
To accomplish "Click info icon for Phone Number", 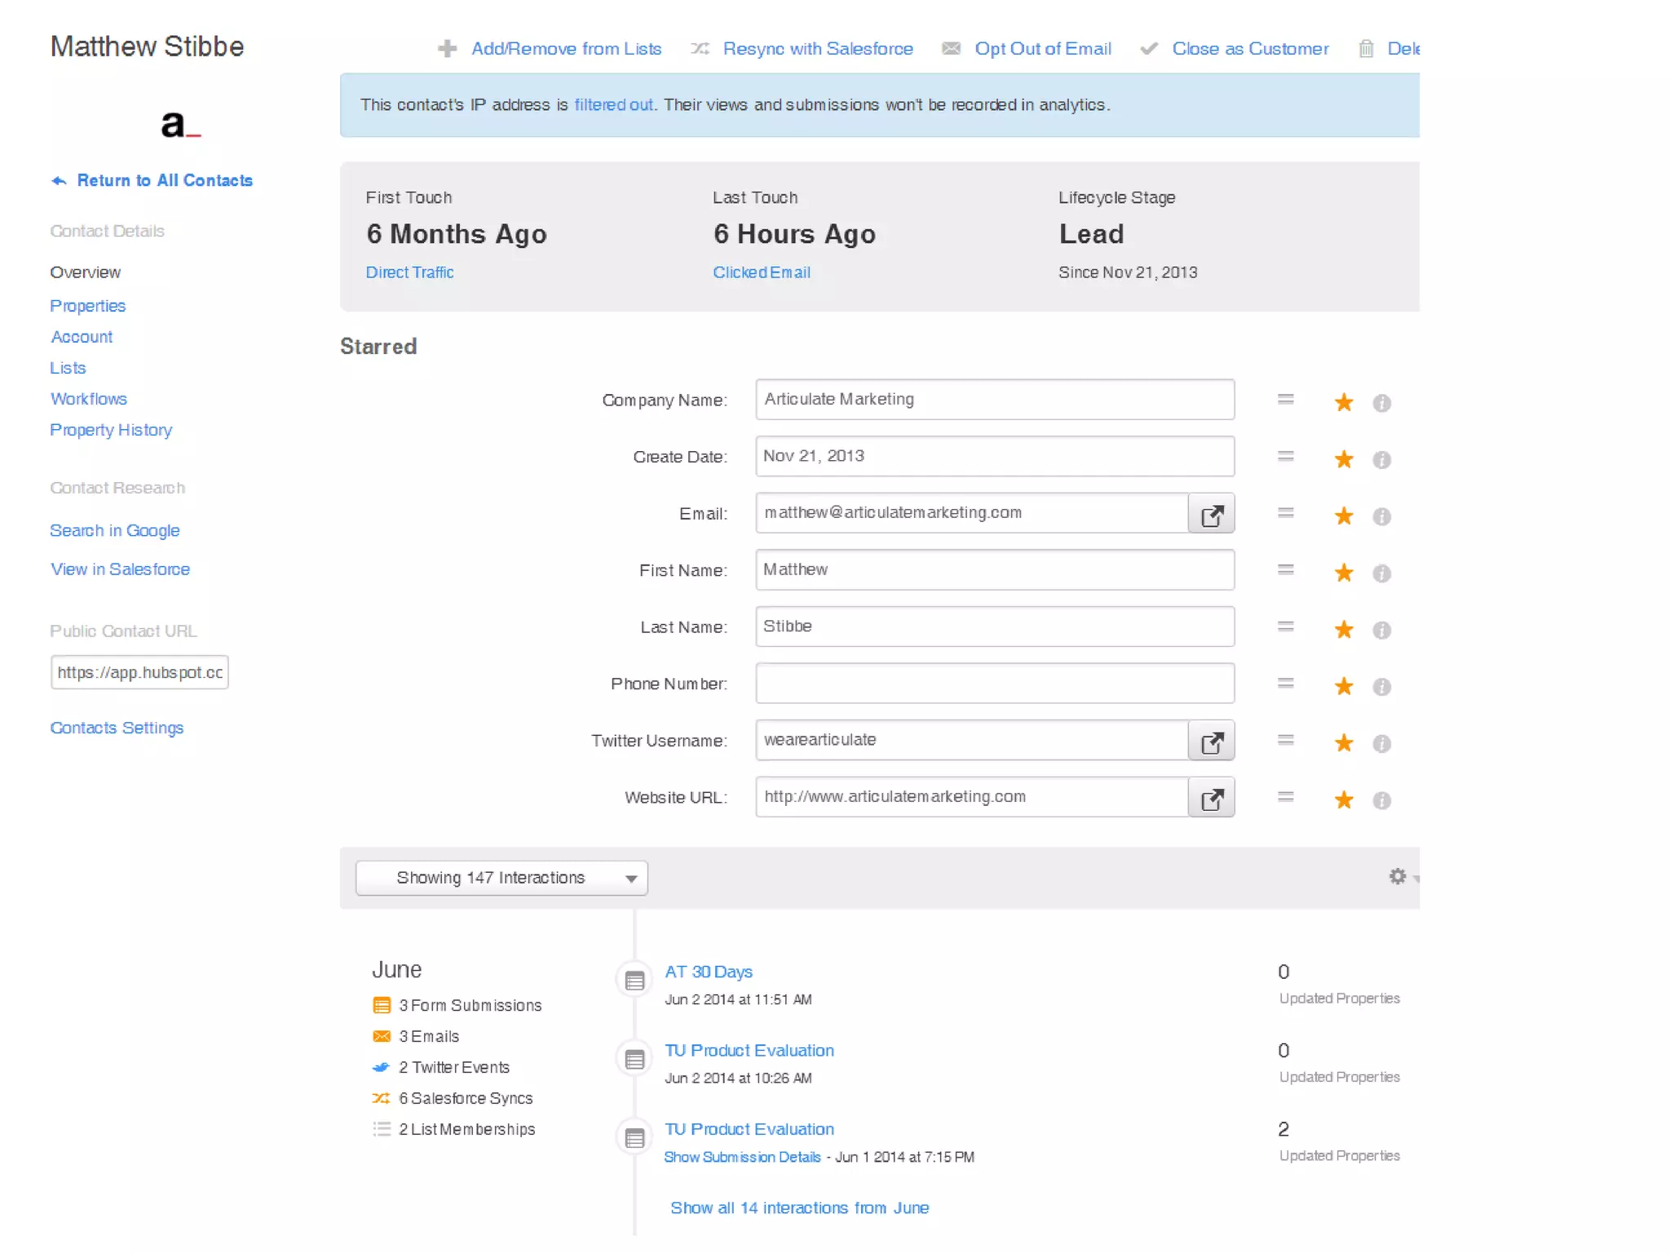I will 1381,686.
